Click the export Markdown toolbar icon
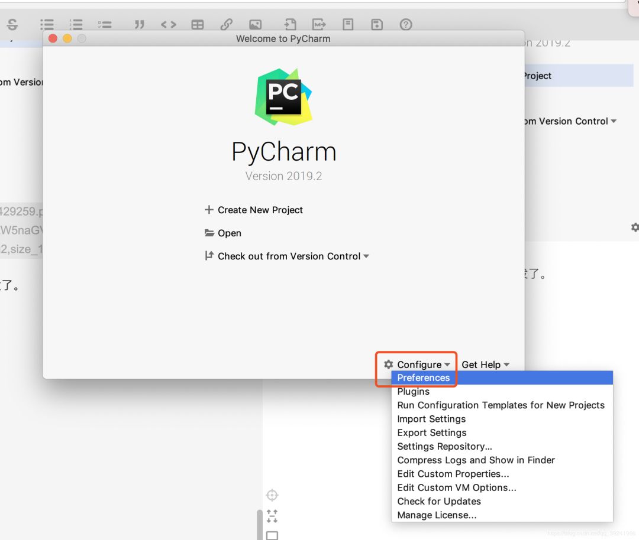This screenshot has height=540, width=639. 319,24
